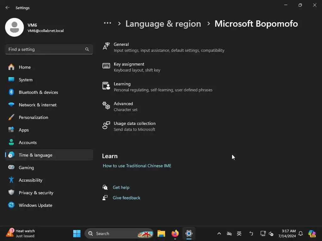Click the network display tray icon
The image size is (322, 241).
[x=263, y=233]
